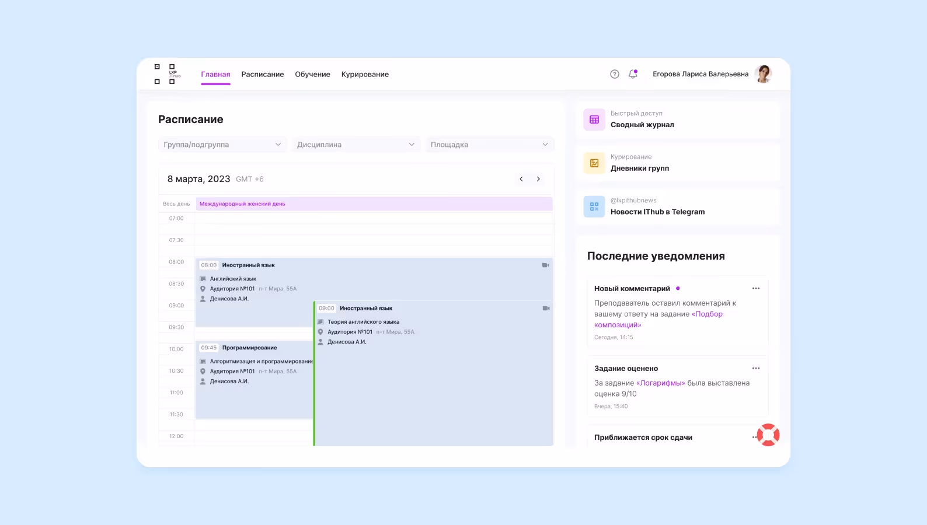Click video camera icon on 09:00 lesson

[x=546, y=308]
